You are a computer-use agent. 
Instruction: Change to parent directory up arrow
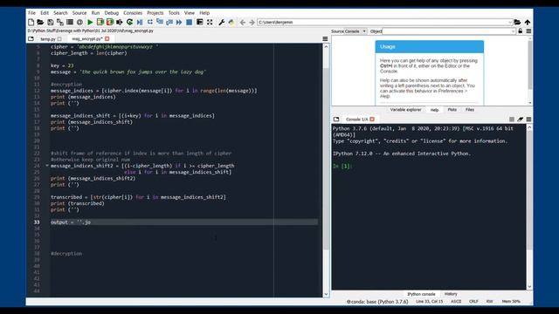tap(528, 22)
